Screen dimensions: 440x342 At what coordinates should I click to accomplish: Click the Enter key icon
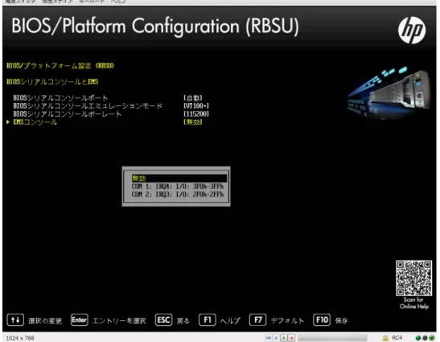pyautogui.click(x=80, y=319)
